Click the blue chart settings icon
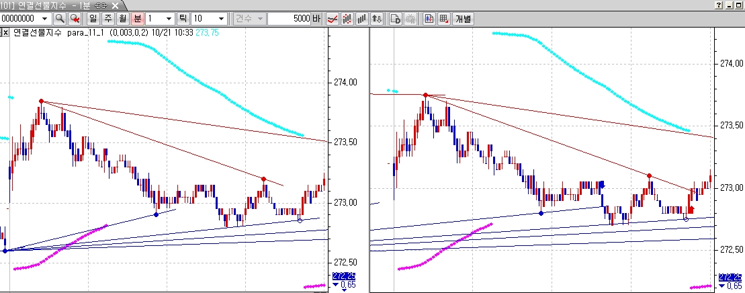This screenshot has width=745, height=293. tap(429, 19)
